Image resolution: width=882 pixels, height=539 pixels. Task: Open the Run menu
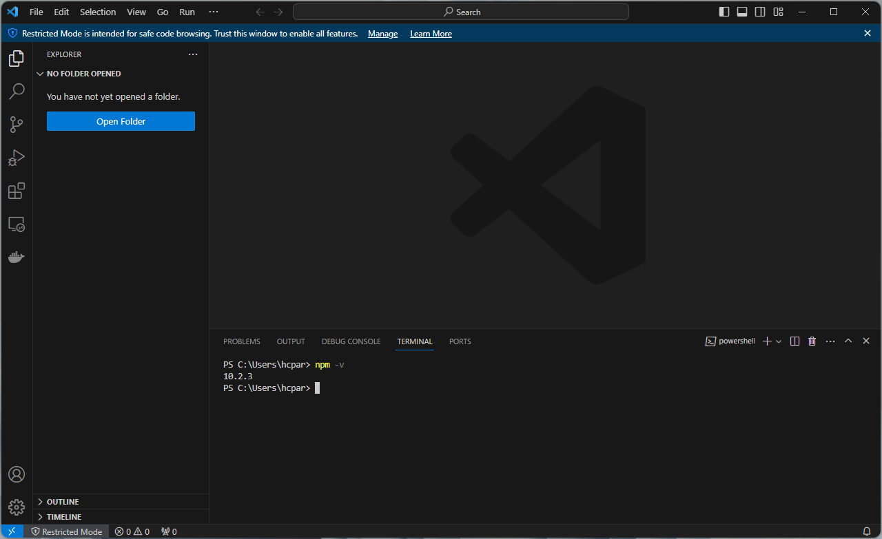click(x=187, y=12)
